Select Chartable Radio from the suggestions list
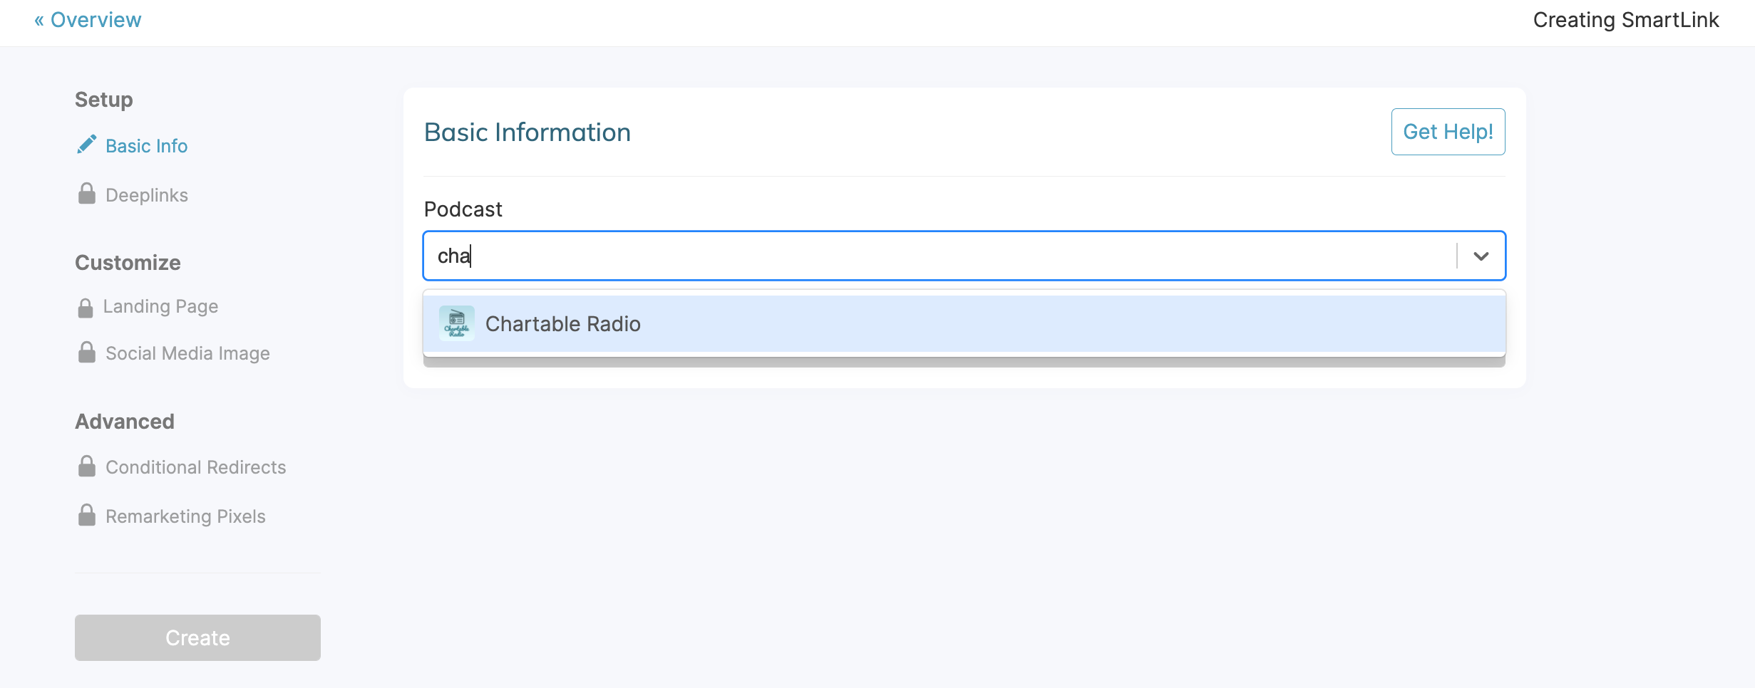The image size is (1755, 688). tap(563, 323)
